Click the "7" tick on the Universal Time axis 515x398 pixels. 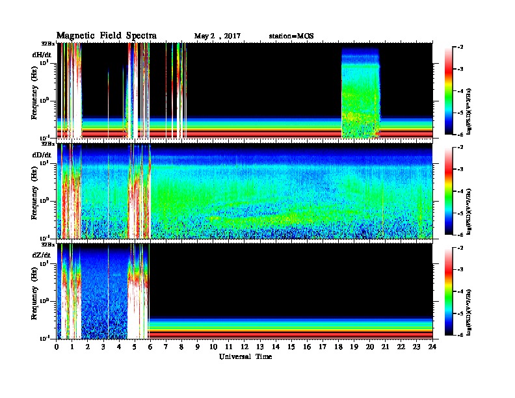[166, 347]
